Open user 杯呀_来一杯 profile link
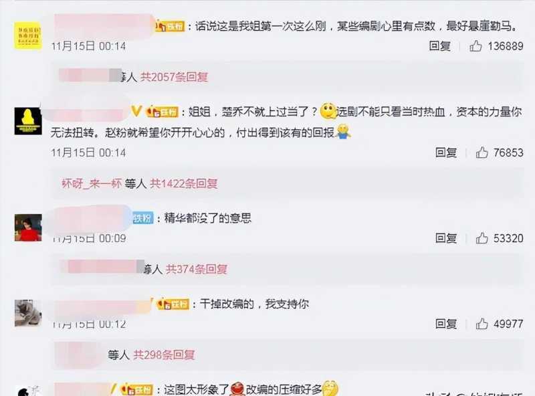 point(92,184)
